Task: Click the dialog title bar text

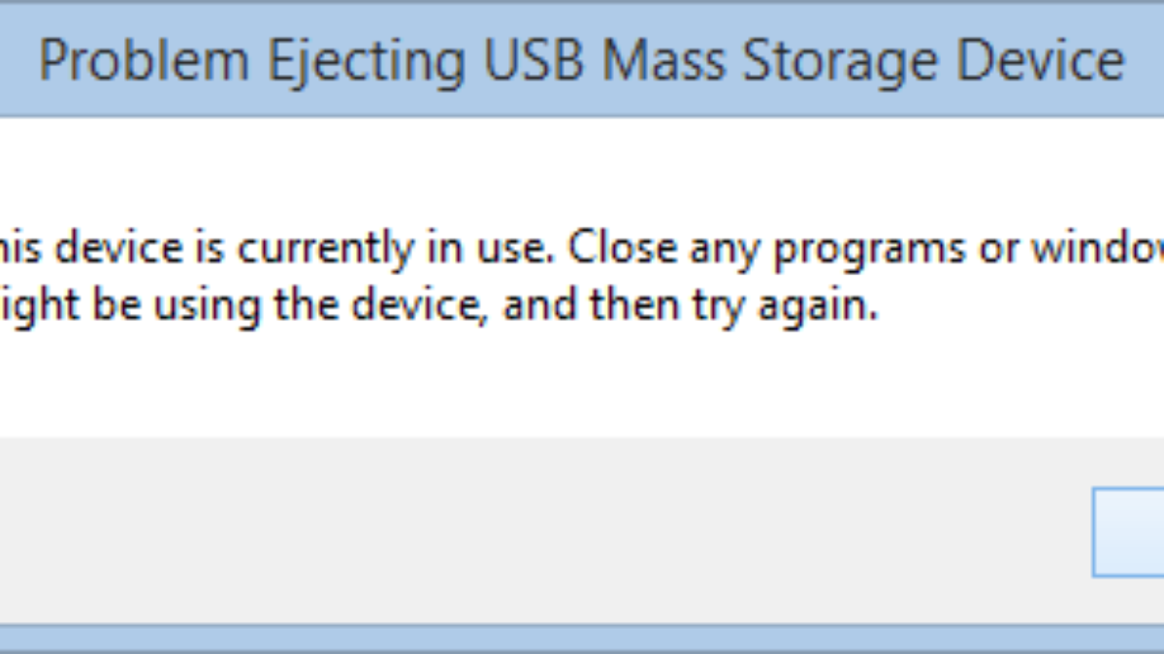Action: coord(582,62)
